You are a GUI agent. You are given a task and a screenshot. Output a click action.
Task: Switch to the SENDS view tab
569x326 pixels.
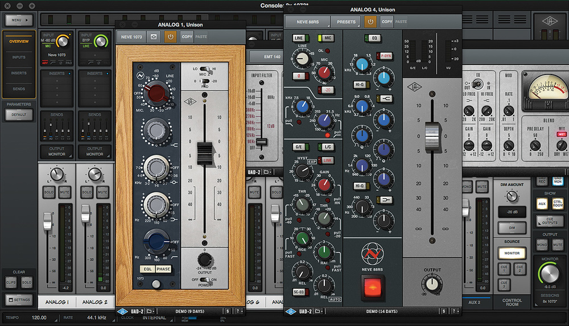tap(19, 89)
